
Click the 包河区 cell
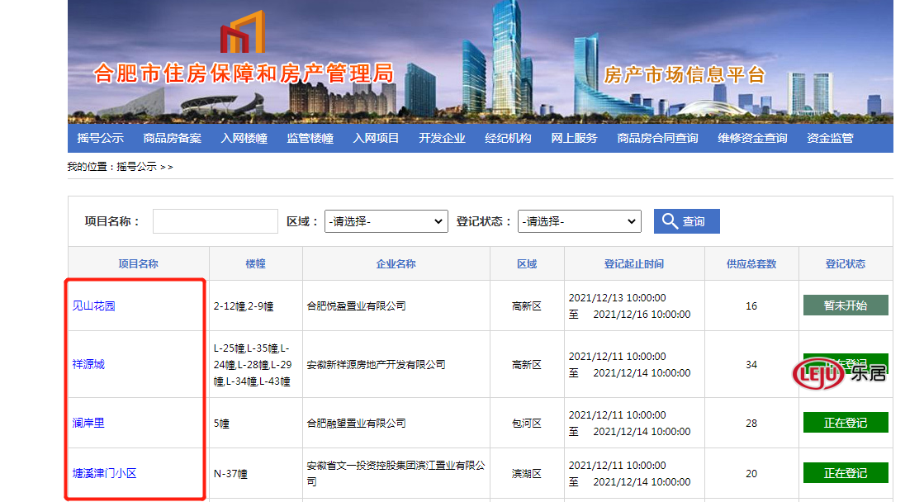[527, 423]
